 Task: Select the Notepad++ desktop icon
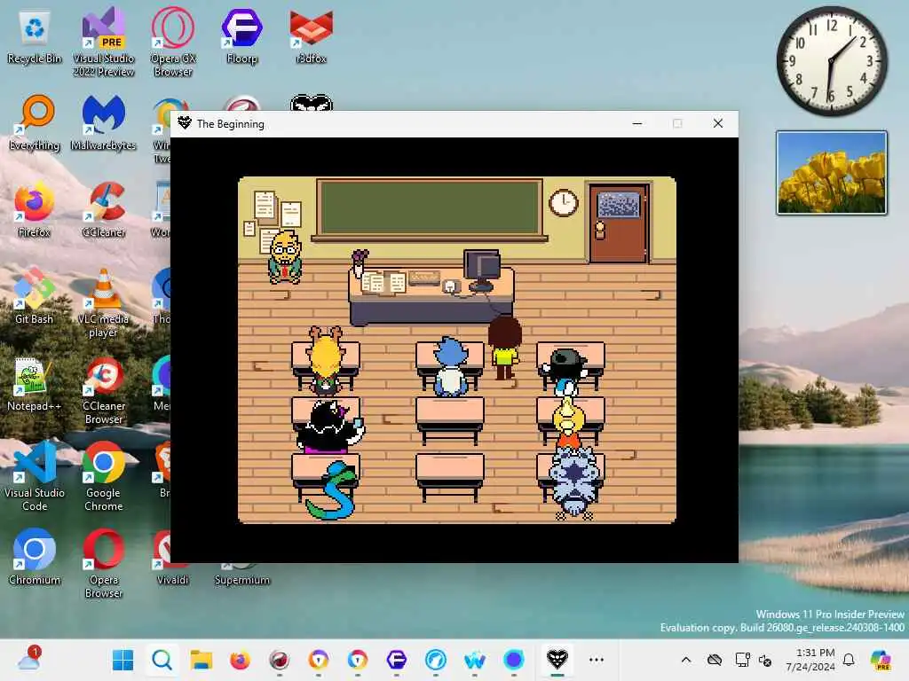pos(35,383)
